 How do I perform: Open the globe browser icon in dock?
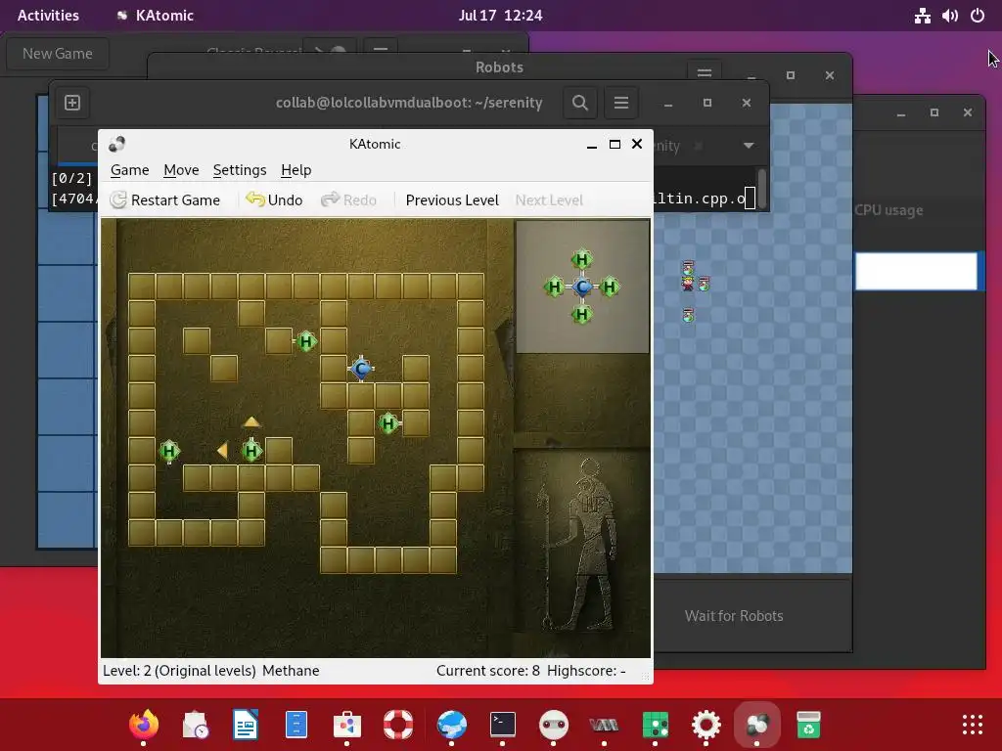click(451, 725)
